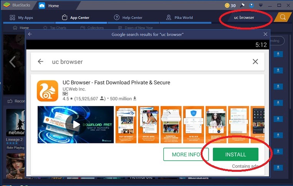Go back in the search results dialog header
The height and width of the screenshot is (186, 293).
pyautogui.click(x=30, y=34)
